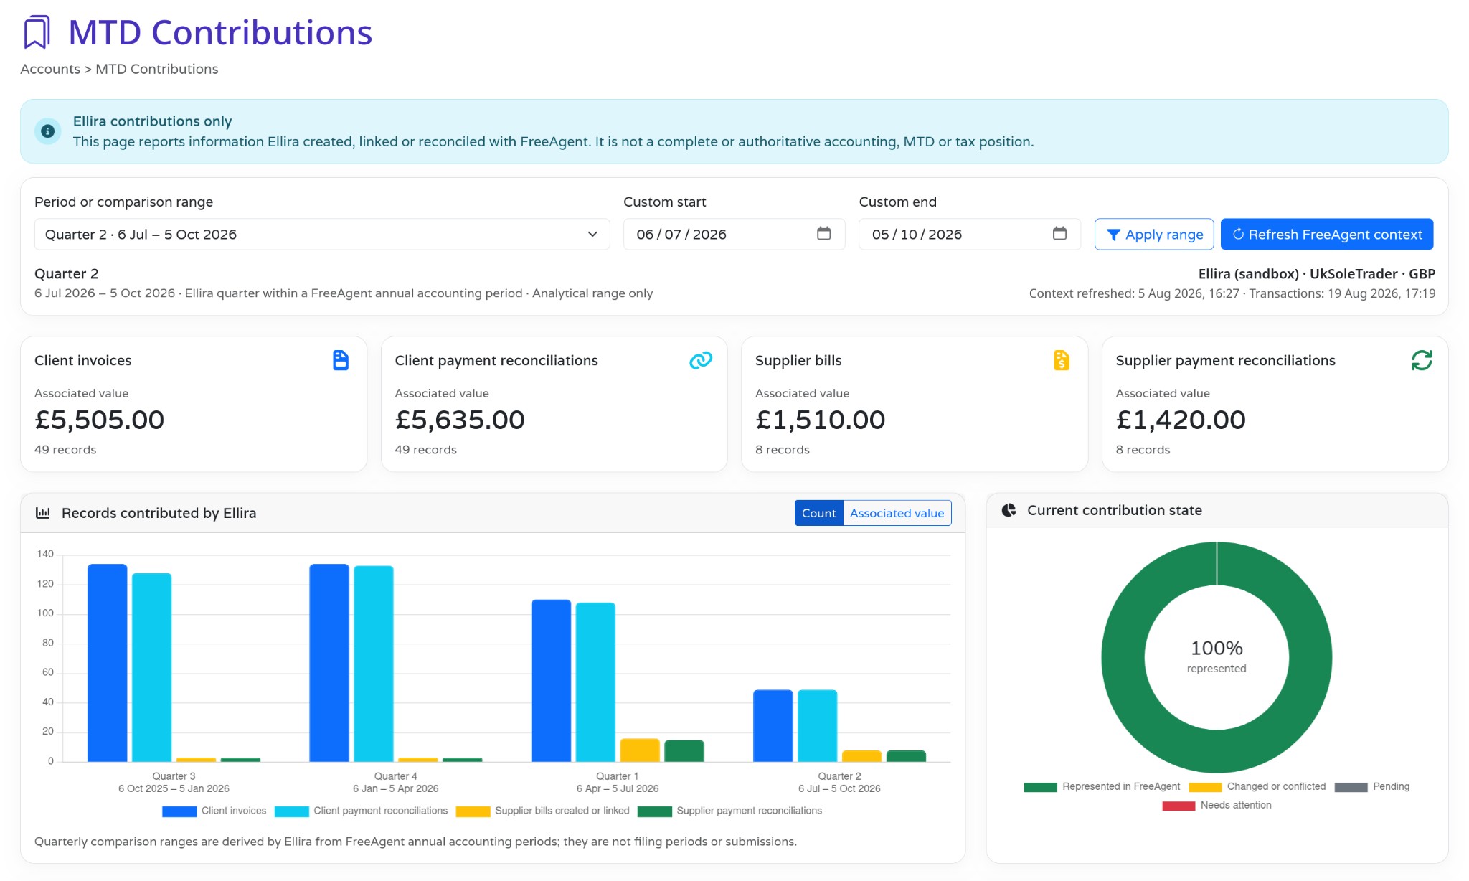Toggle Represented in FreeAgent legend item
The width and height of the screenshot is (1469, 881).
click(x=1102, y=786)
